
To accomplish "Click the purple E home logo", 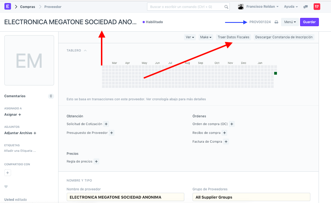I will (x=8, y=7).
